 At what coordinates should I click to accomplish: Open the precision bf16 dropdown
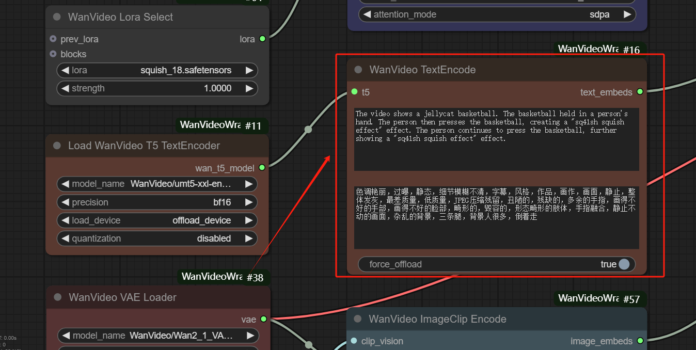157,202
